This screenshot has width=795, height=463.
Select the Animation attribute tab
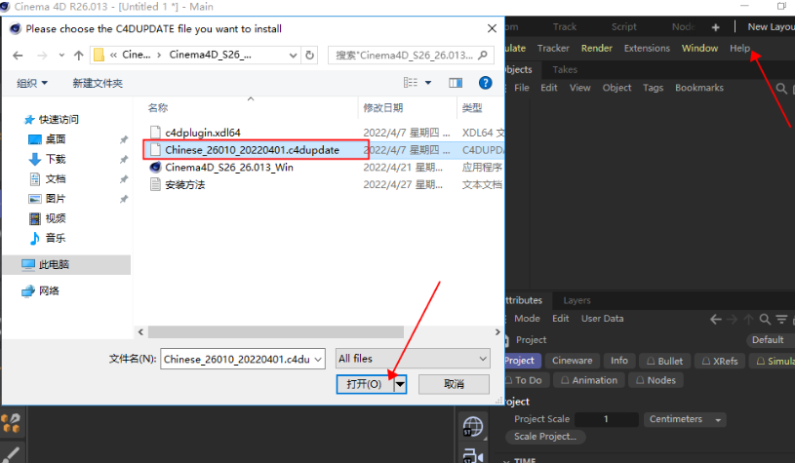(x=589, y=380)
